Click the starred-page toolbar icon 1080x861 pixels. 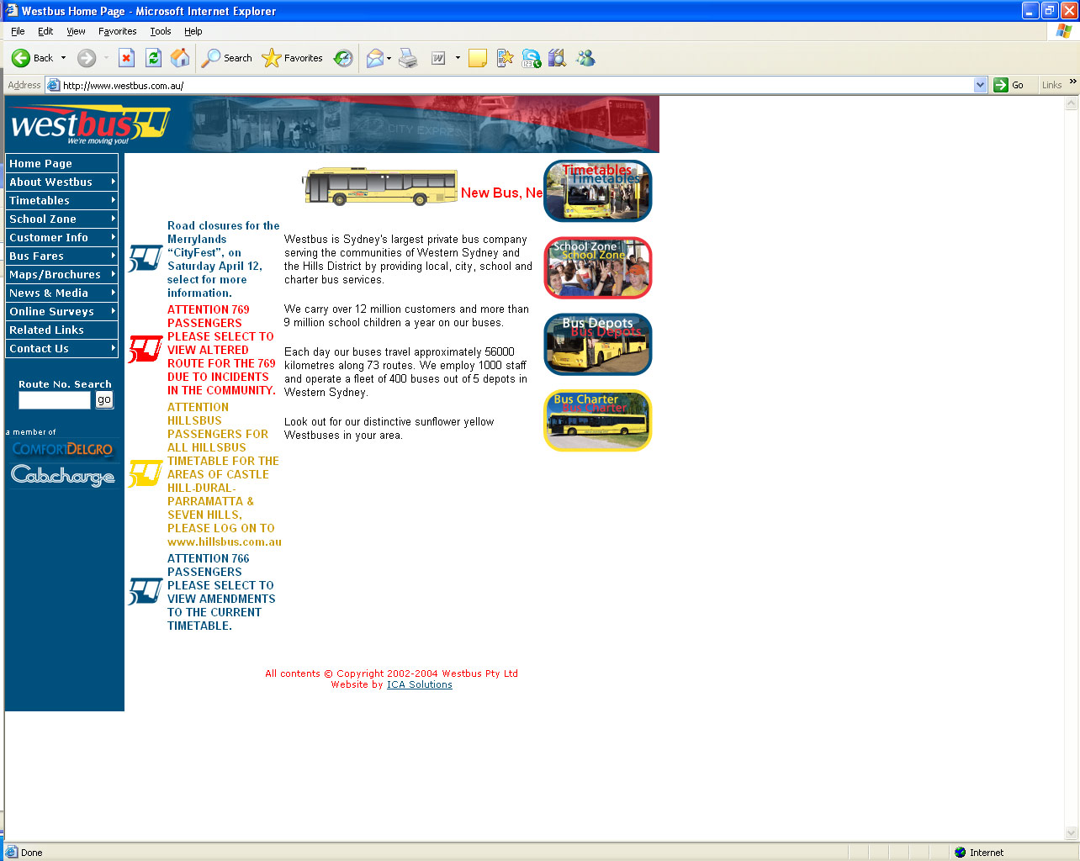[505, 58]
